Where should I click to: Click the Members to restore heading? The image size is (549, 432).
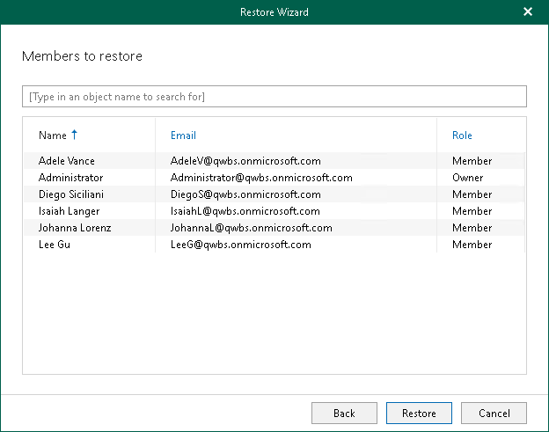point(82,56)
